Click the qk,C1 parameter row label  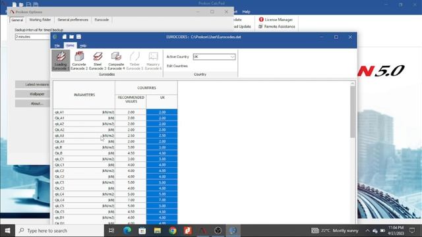click(84, 159)
